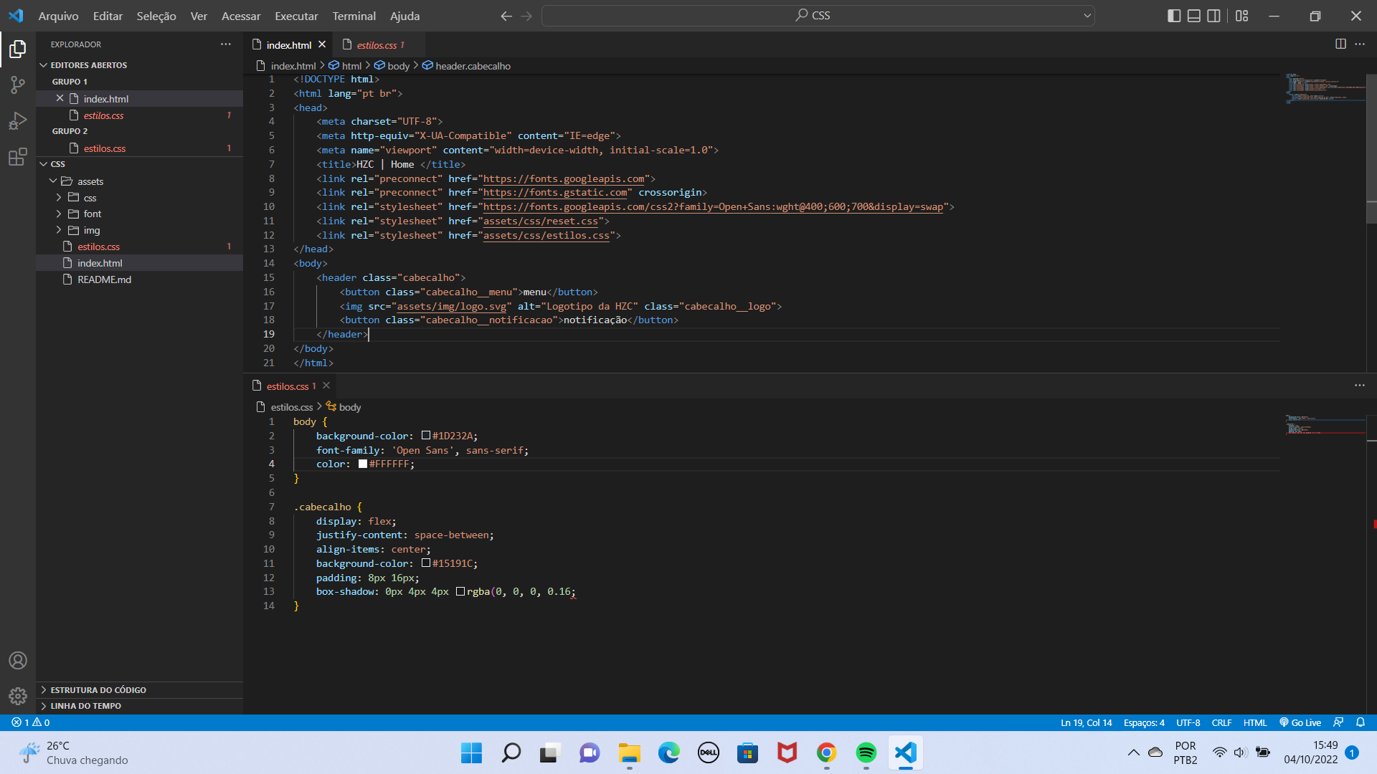Open README.md in the explorer
1377x774 pixels.
tap(139, 279)
